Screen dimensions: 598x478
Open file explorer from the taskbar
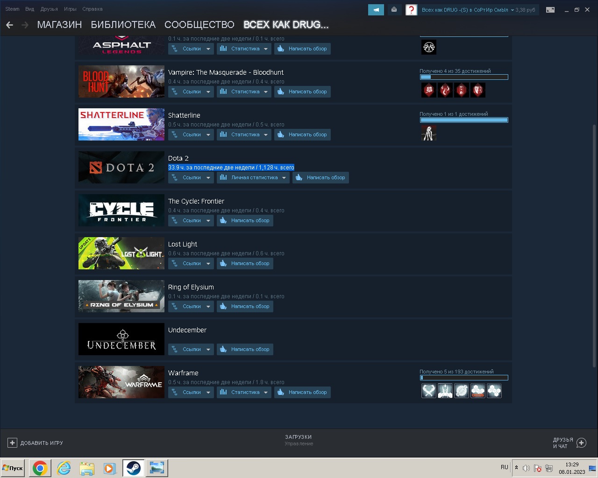coord(87,468)
